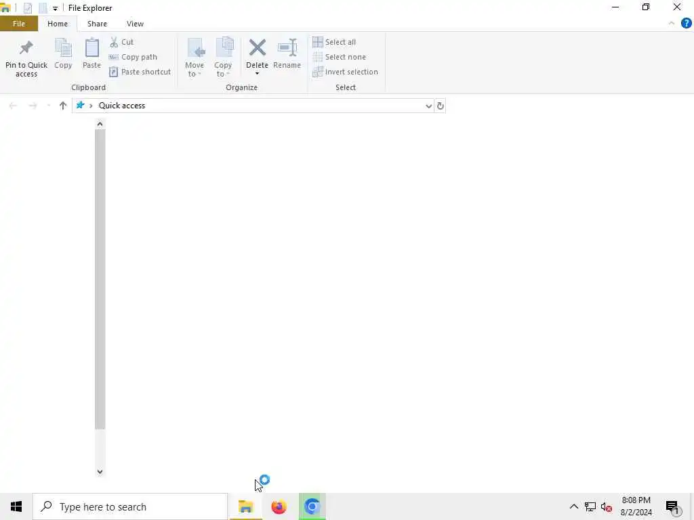Click Copy path command
This screenshot has height=520, width=694.
(133, 57)
